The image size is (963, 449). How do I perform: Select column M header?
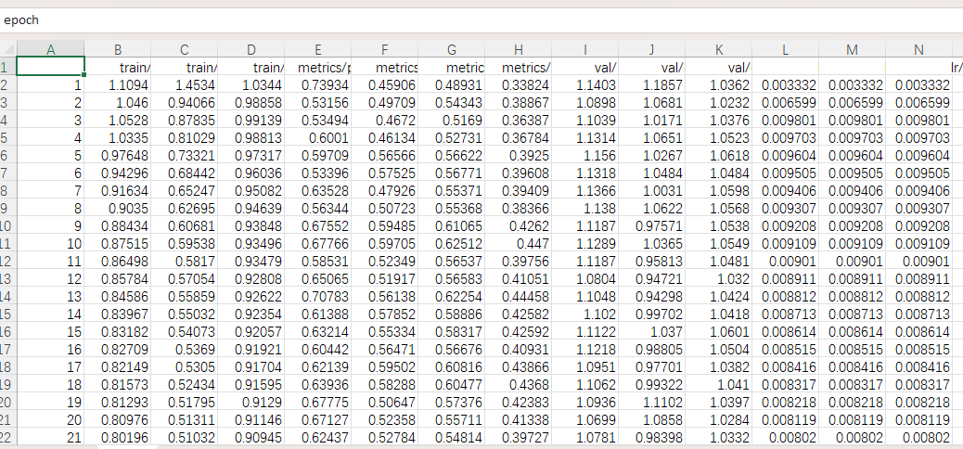(x=852, y=49)
